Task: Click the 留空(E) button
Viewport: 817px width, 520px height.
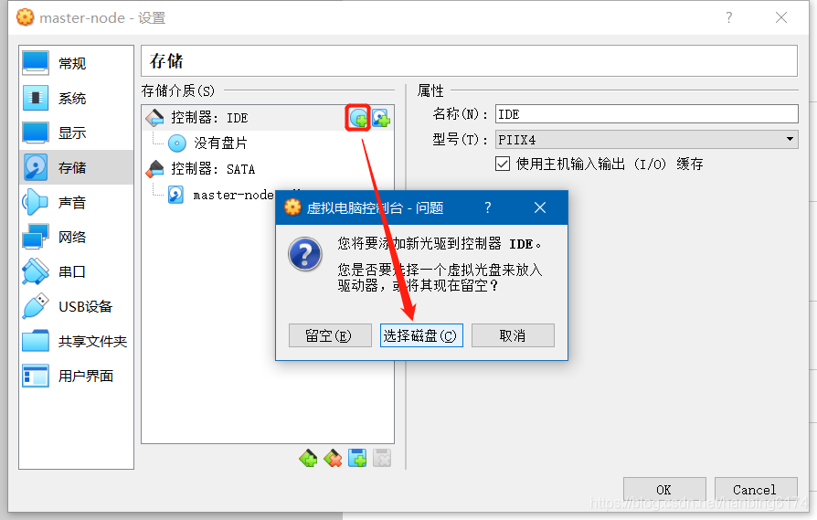Action: pyautogui.click(x=330, y=335)
